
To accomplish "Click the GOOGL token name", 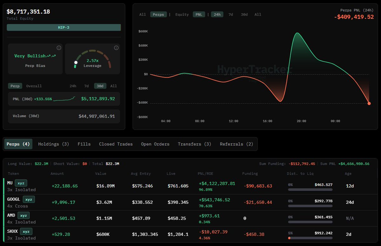I will coord(14,199).
